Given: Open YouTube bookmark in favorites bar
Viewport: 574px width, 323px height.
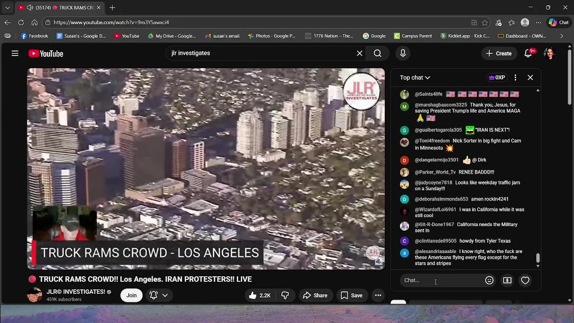Looking at the screenshot, I should pos(126,36).
